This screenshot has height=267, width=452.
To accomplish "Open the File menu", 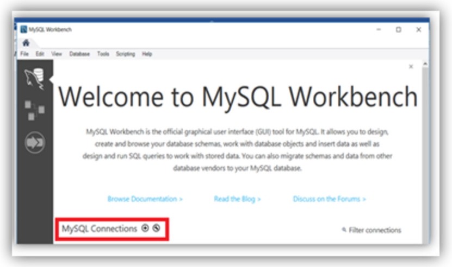I will pos(24,54).
